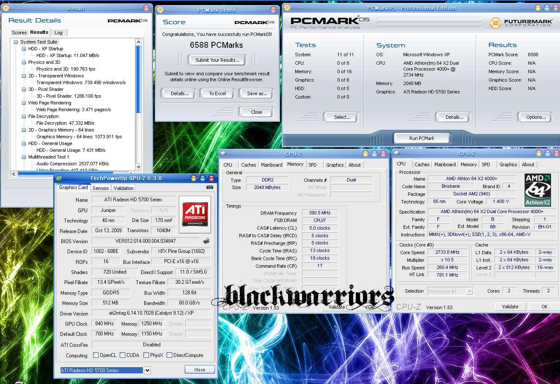Screen dimensions: 560x384
Task: Click the ATI Radeon logo in GPU-Z
Action: [195, 214]
